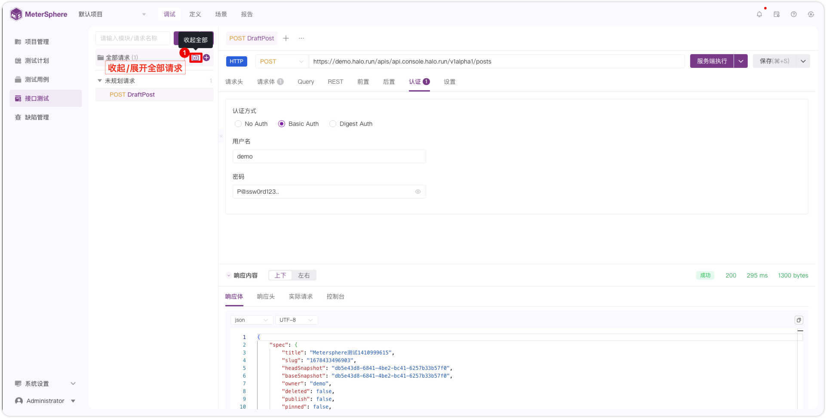Image resolution: width=826 pixels, height=418 pixels.
Task: Open the json format dropdown
Action: (252, 320)
